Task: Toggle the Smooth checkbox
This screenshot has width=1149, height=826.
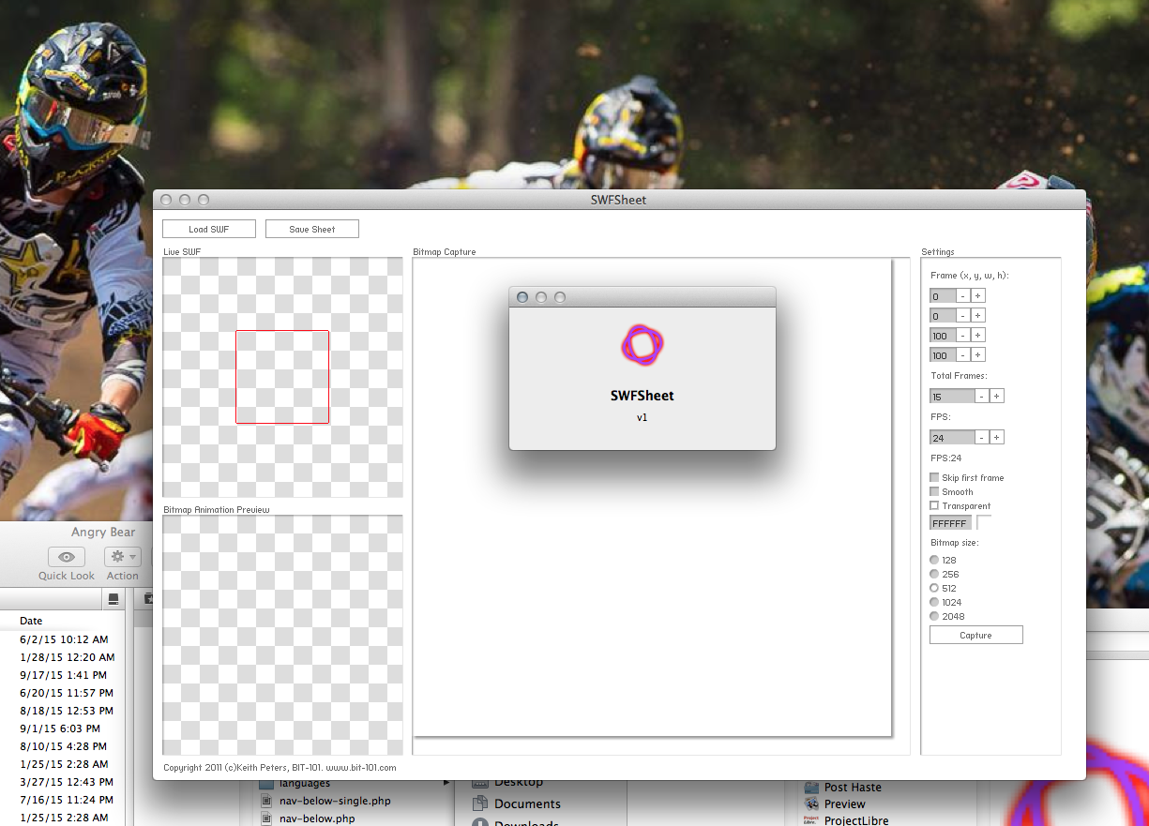Action: tap(934, 492)
